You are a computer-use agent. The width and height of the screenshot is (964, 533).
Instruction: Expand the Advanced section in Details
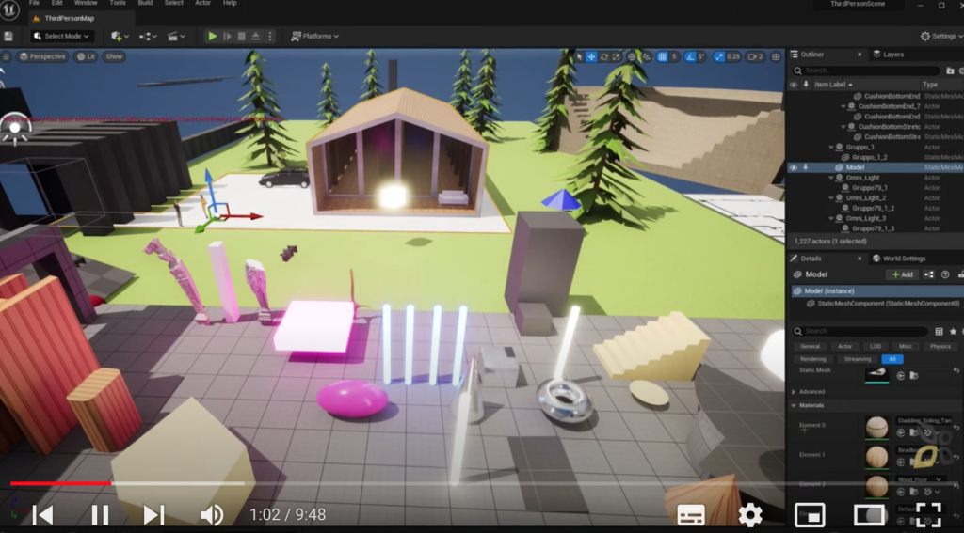click(x=794, y=392)
